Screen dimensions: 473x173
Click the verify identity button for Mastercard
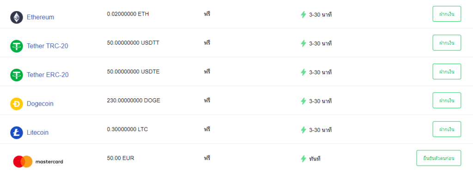tap(439, 158)
